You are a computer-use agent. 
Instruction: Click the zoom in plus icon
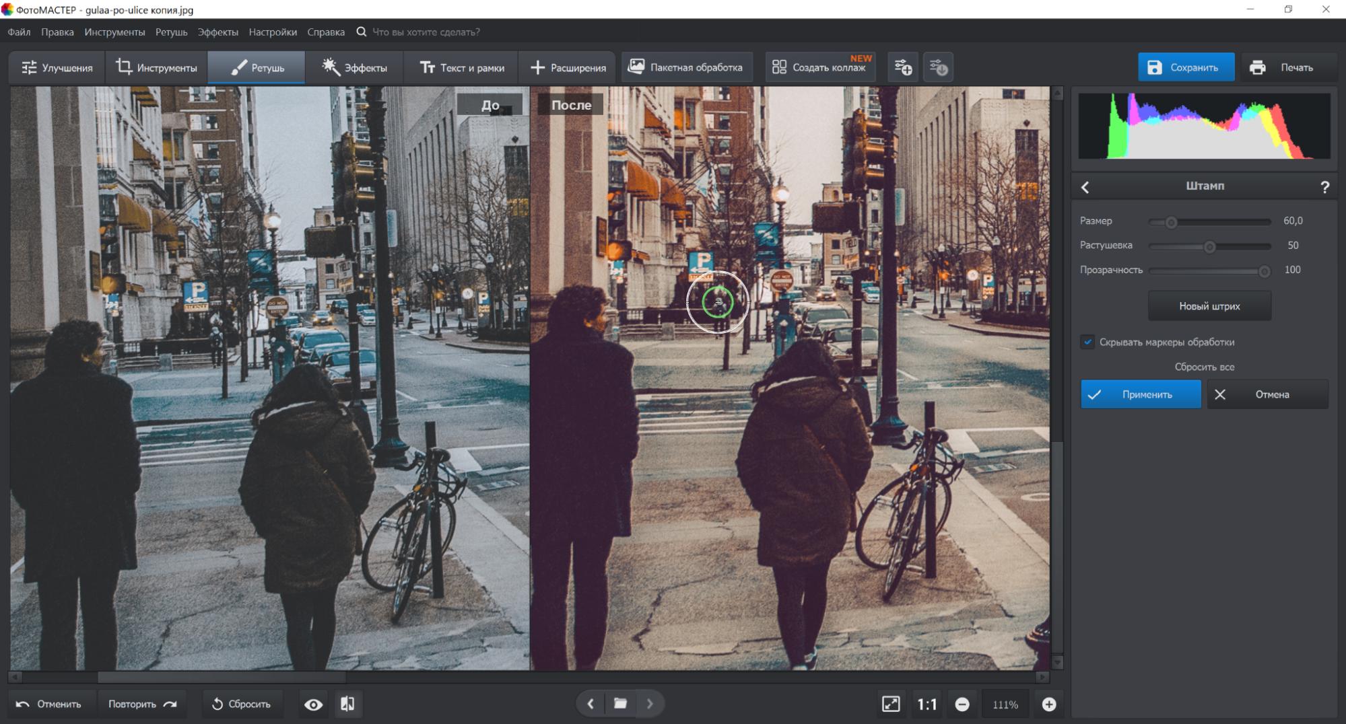(1048, 704)
